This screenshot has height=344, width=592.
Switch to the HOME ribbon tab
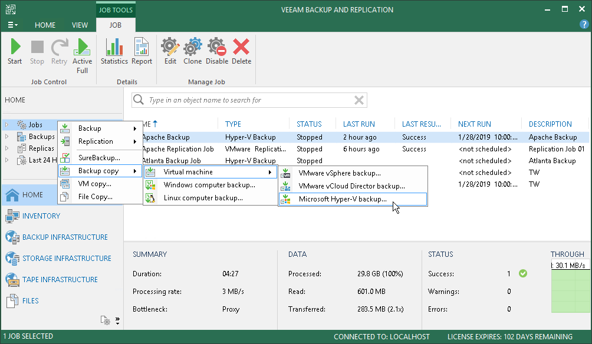tap(45, 25)
